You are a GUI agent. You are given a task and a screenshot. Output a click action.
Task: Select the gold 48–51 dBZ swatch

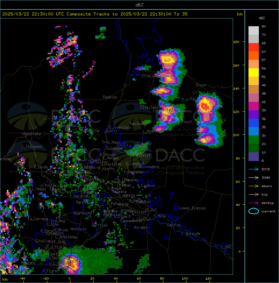coord(254,81)
